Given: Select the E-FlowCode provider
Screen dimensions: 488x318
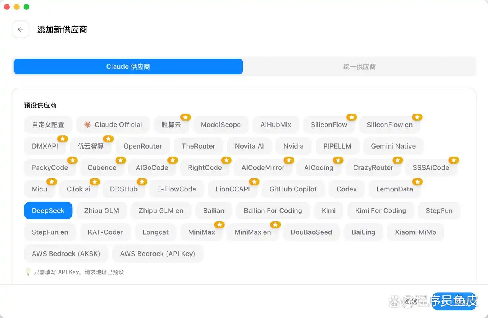Looking at the screenshot, I should [176, 189].
